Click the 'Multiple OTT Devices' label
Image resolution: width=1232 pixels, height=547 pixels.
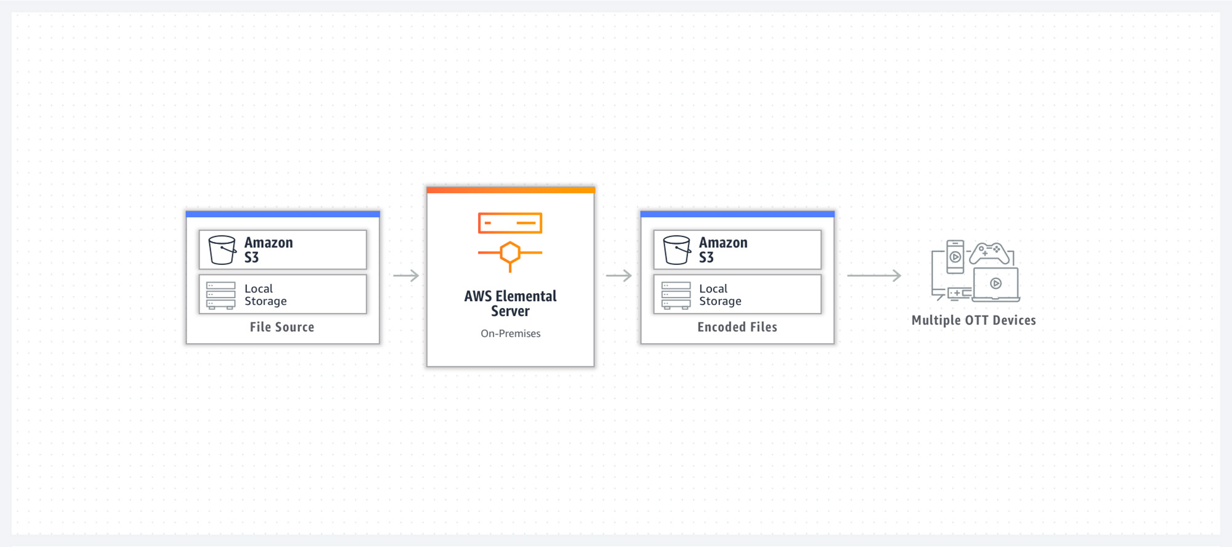coord(974,320)
